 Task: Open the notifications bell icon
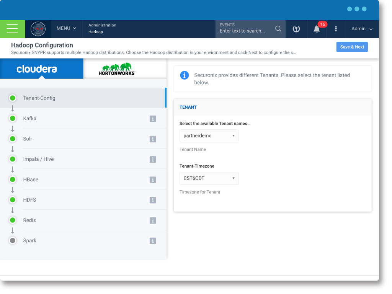pos(317,29)
